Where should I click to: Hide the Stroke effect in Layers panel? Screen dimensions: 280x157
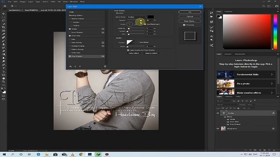point(228,119)
